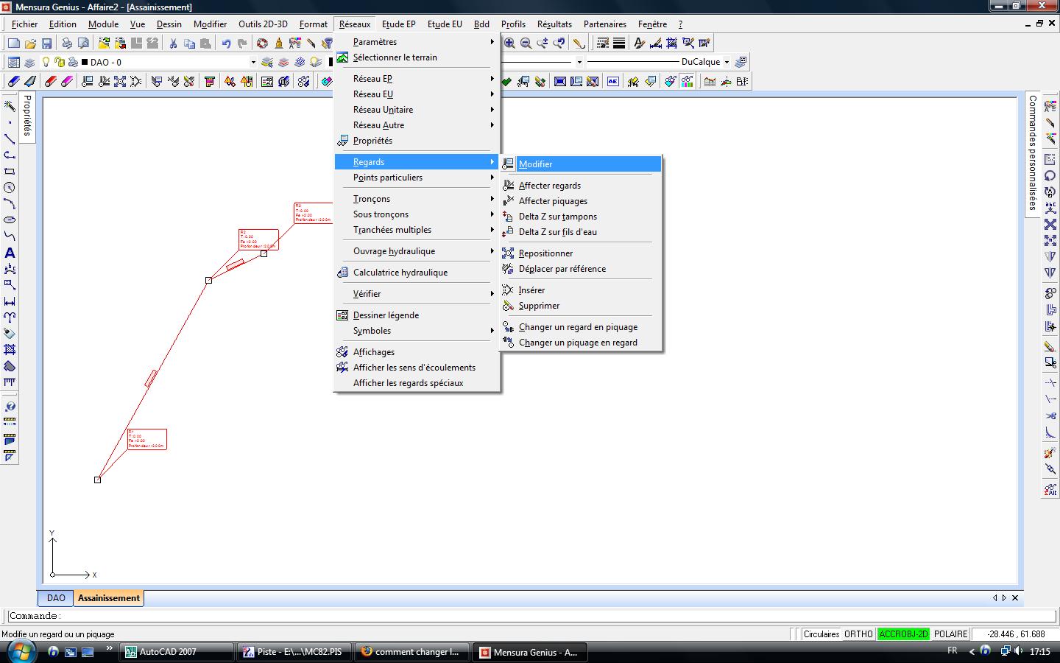Click the layer properties icon right of DuCalque
1060x663 pixels.
741,62
